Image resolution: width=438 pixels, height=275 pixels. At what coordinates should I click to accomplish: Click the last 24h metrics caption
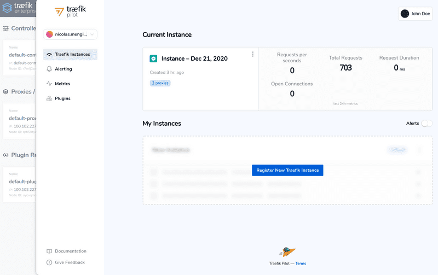point(345,103)
